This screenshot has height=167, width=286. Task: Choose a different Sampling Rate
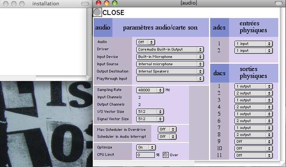[150, 90]
